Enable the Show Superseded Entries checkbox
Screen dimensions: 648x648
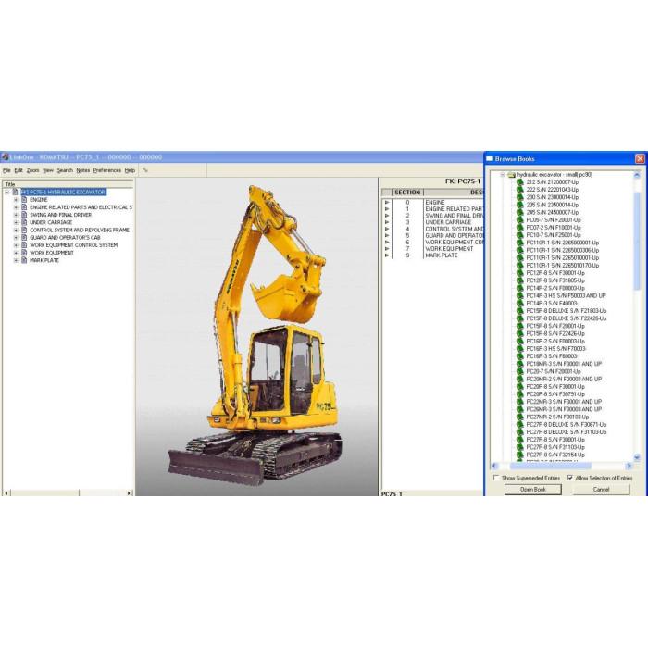coord(496,478)
